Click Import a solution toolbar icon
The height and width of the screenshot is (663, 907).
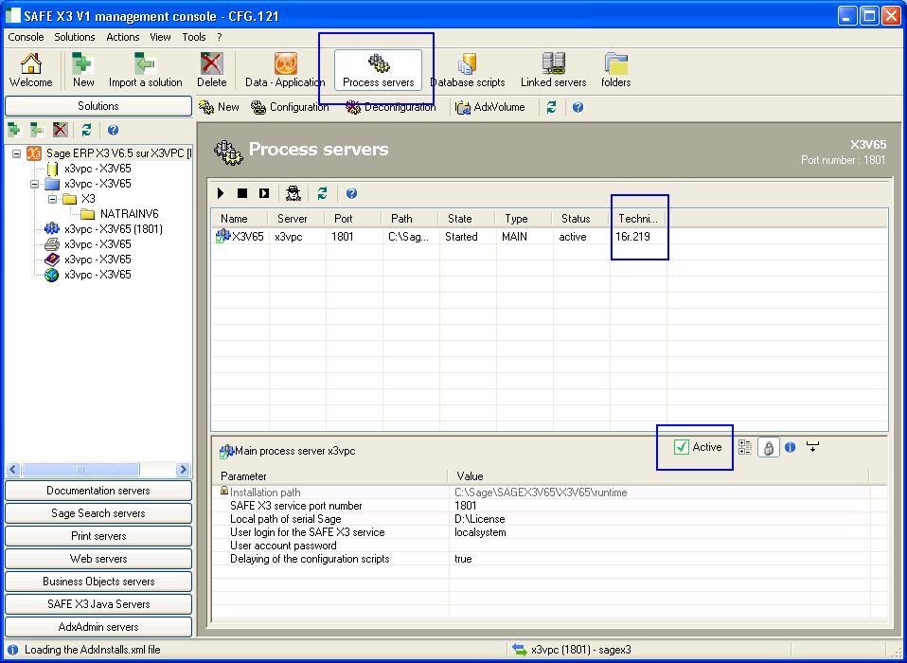tap(145, 70)
